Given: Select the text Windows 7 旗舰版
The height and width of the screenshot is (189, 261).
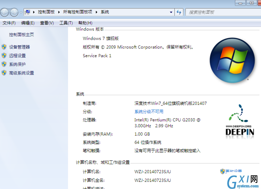Looking at the screenshot, I should coord(101,39).
